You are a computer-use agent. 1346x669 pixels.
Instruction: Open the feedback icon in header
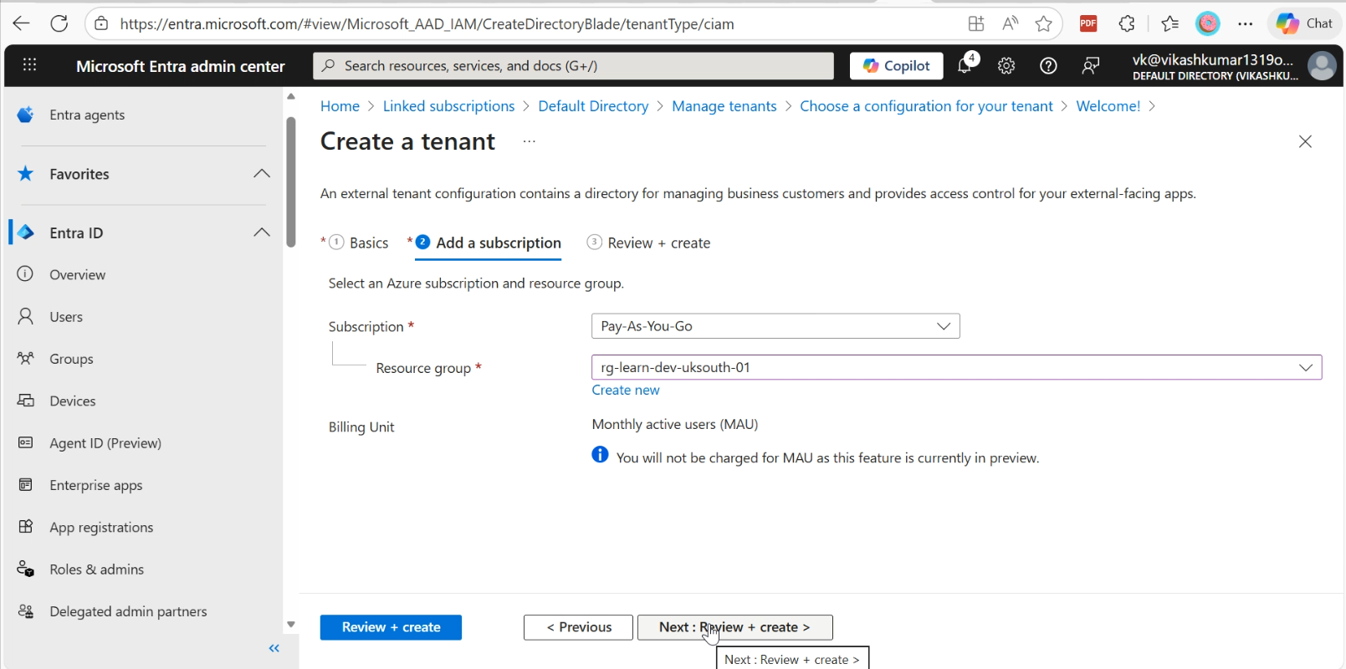pyautogui.click(x=1090, y=66)
